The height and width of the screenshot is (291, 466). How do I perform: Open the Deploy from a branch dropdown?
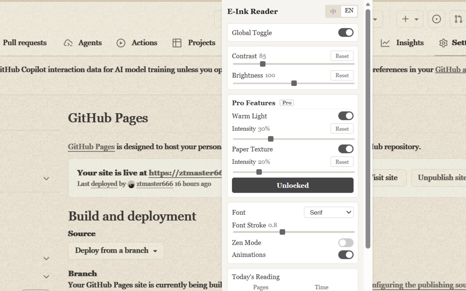pos(116,251)
